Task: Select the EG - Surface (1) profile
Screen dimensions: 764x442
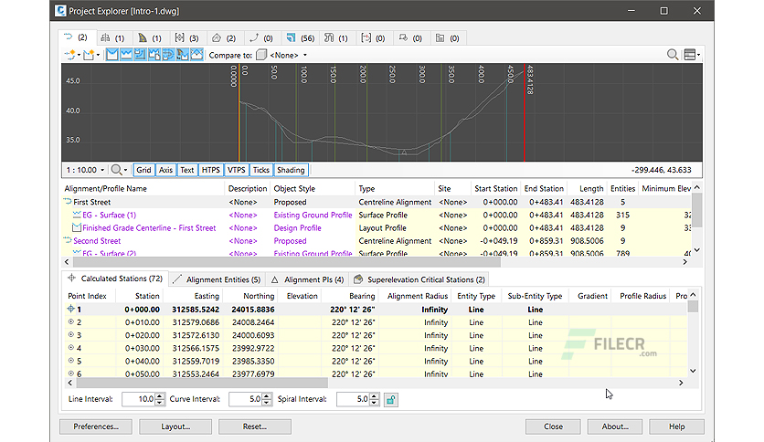Action: point(109,215)
